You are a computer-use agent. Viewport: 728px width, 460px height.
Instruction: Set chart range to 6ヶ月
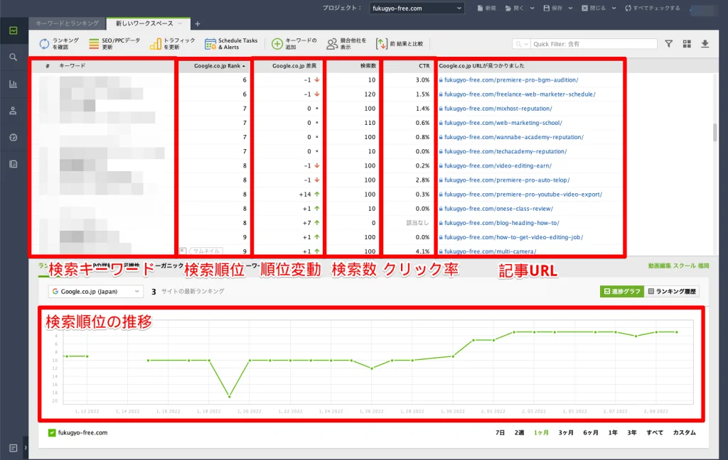point(591,432)
